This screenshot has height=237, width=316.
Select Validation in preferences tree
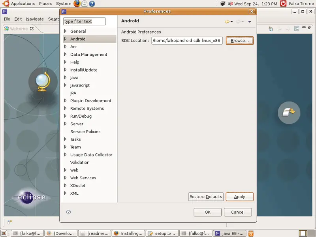(x=80, y=162)
